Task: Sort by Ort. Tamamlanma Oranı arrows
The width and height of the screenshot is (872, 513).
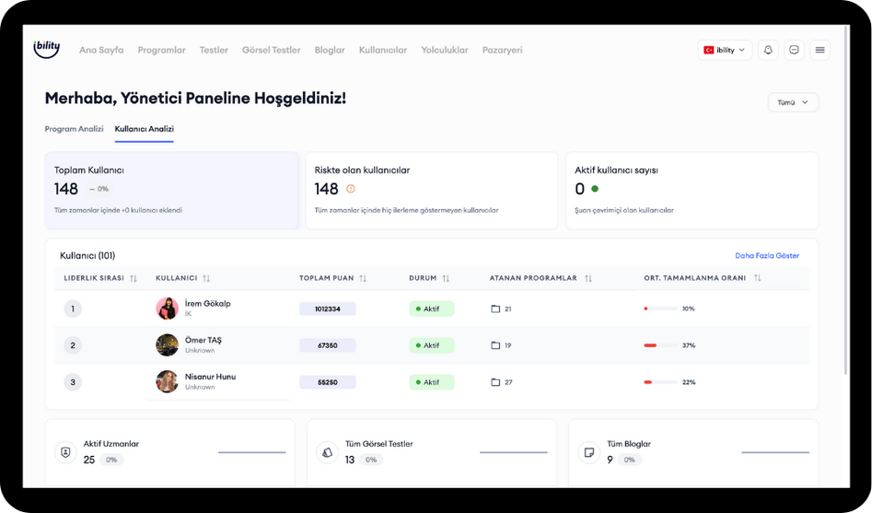Action: [x=757, y=278]
